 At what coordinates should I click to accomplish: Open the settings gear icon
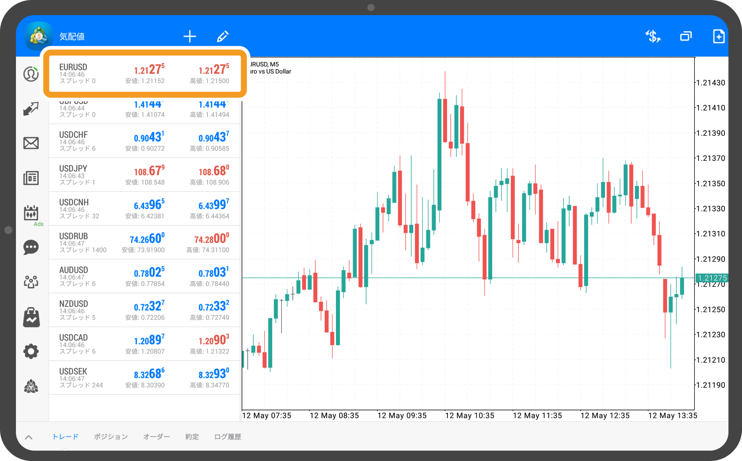click(31, 351)
